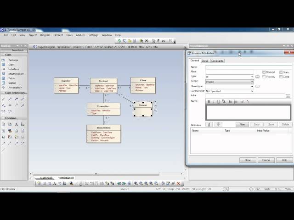Select the Supplier class on diagram
Viewport: 294px width, 220px height.
[x=66, y=86]
